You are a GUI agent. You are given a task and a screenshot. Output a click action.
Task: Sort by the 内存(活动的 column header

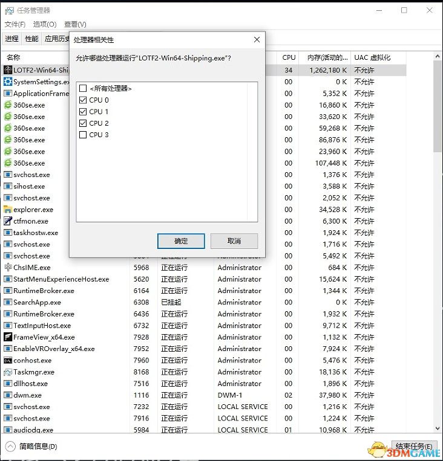tap(325, 57)
